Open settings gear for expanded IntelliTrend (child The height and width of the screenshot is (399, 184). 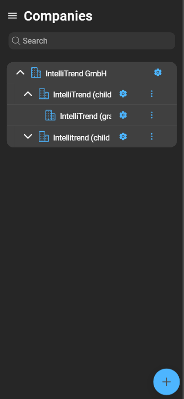click(123, 94)
